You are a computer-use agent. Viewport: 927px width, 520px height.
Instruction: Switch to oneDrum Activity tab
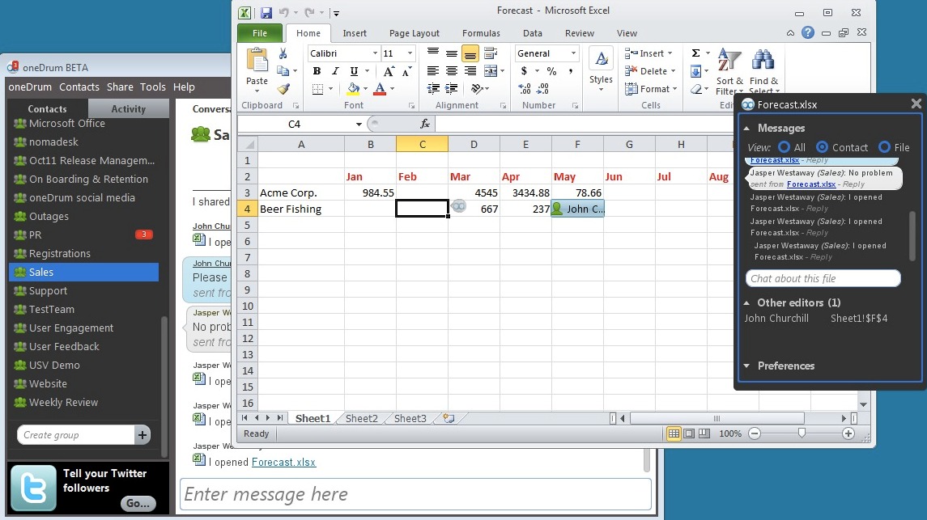pos(128,108)
